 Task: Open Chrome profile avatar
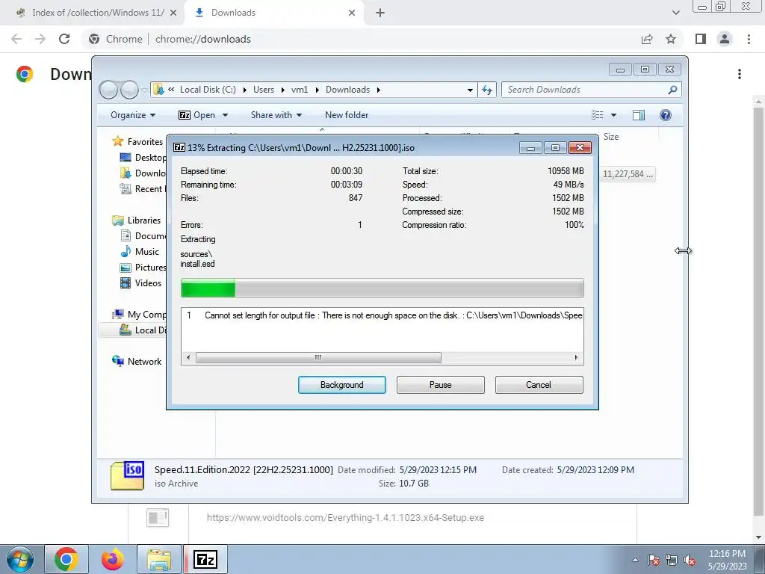(x=725, y=39)
